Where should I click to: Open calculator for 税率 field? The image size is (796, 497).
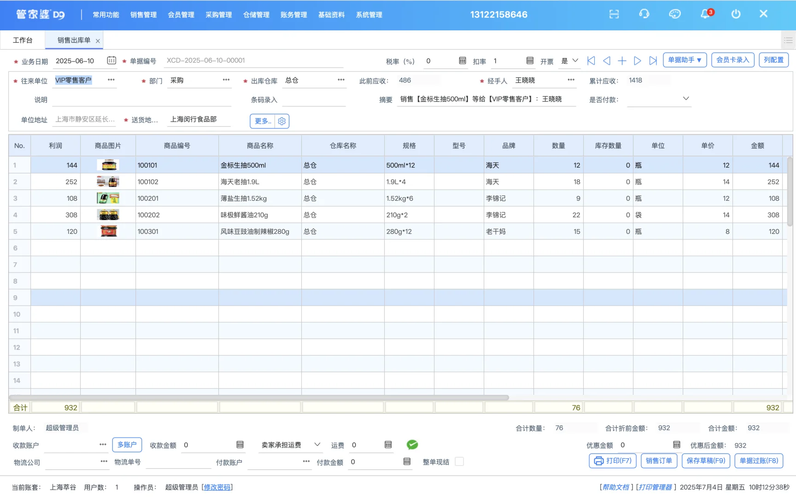click(x=462, y=61)
